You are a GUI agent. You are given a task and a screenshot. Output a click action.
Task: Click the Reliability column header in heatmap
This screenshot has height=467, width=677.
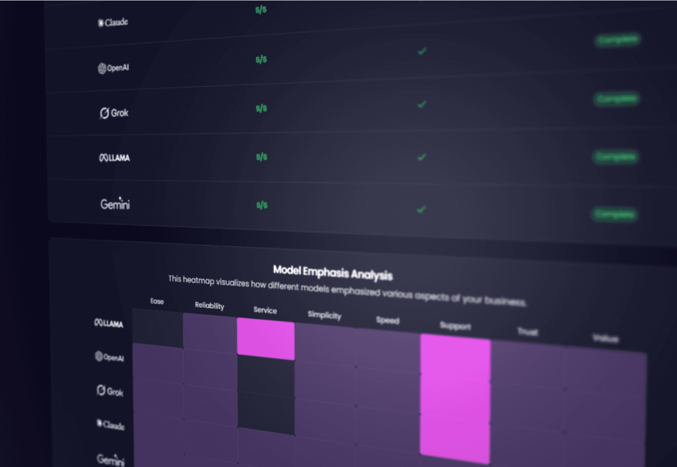pyautogui.click(x=209, y=305)
